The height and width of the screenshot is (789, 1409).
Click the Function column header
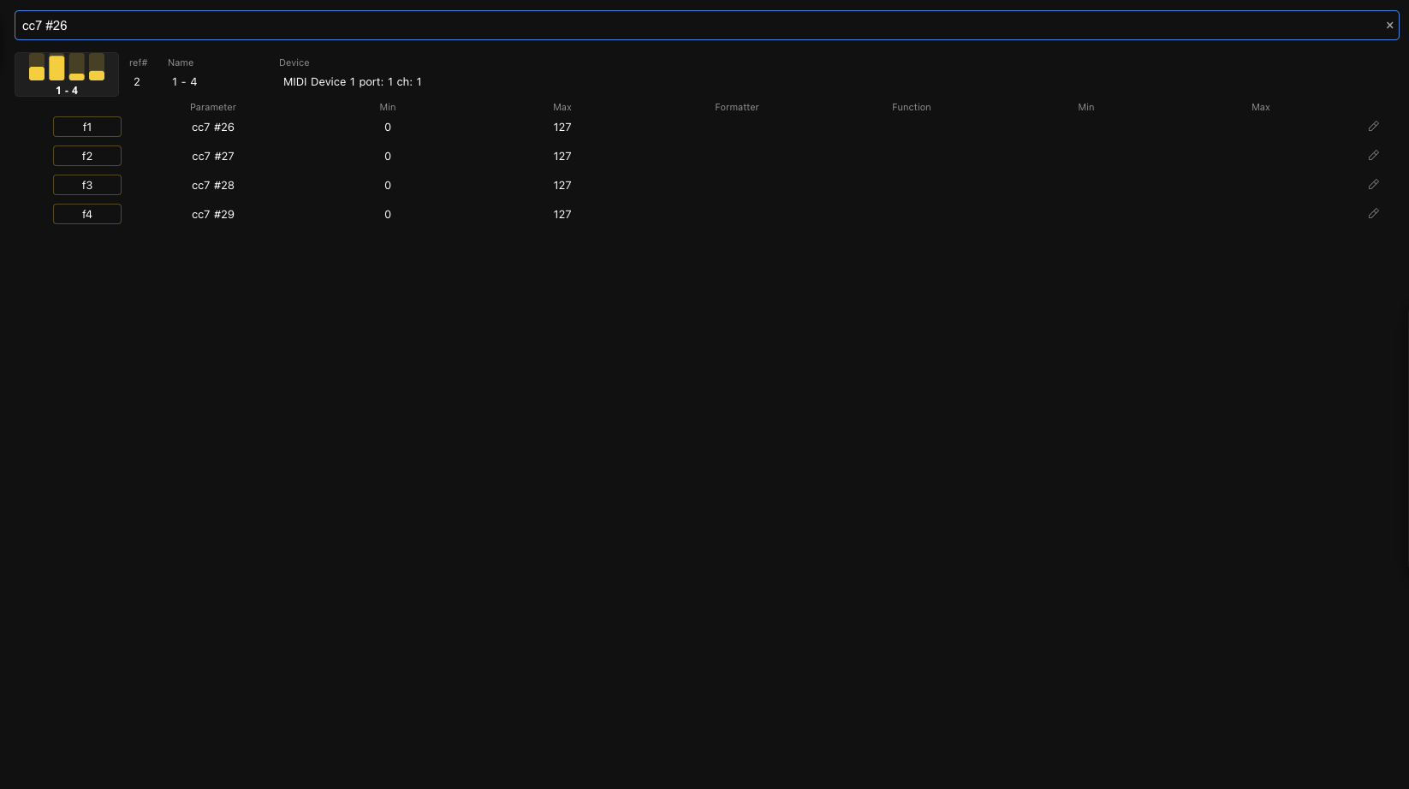click(x=911, y=107)
